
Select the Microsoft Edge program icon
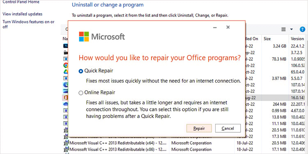point(66,85)
